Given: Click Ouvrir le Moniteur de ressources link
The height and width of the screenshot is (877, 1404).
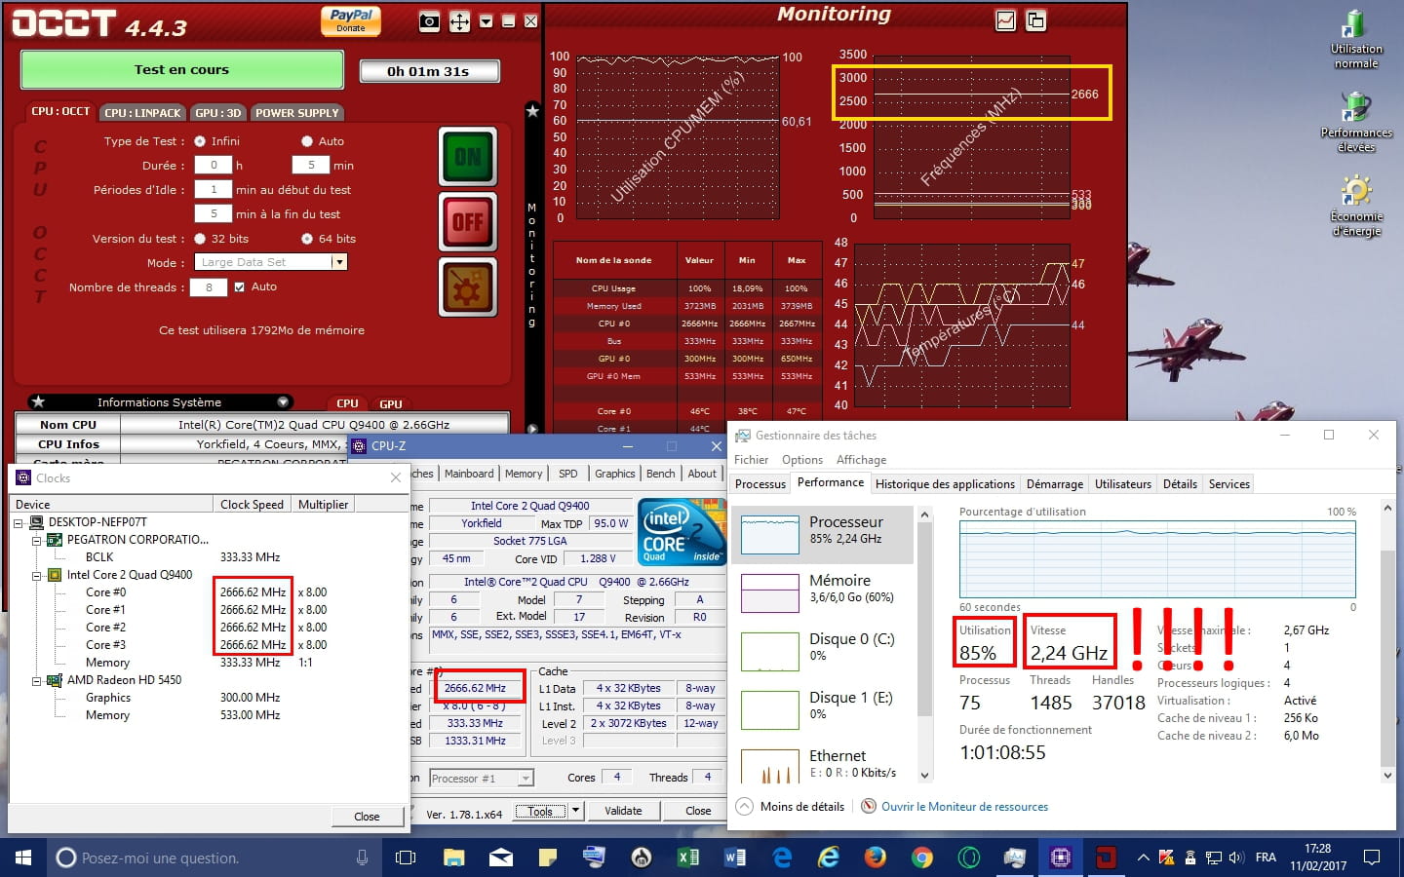Looking at the screenshot, I should pos(964,807).
